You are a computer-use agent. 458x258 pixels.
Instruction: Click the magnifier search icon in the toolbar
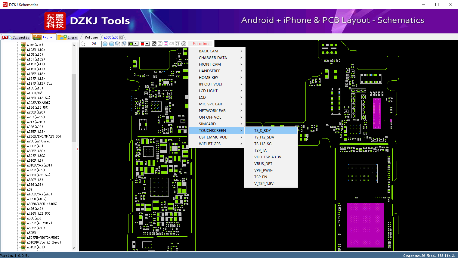tap(83, 44)
